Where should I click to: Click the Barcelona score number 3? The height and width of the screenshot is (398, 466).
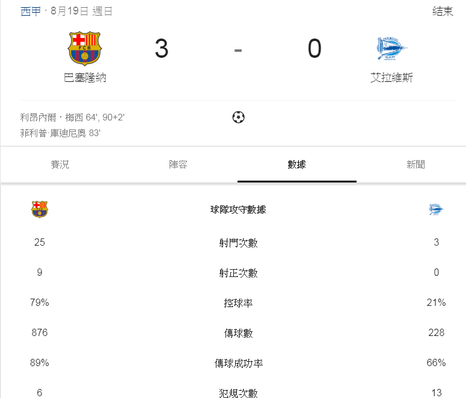162,49
